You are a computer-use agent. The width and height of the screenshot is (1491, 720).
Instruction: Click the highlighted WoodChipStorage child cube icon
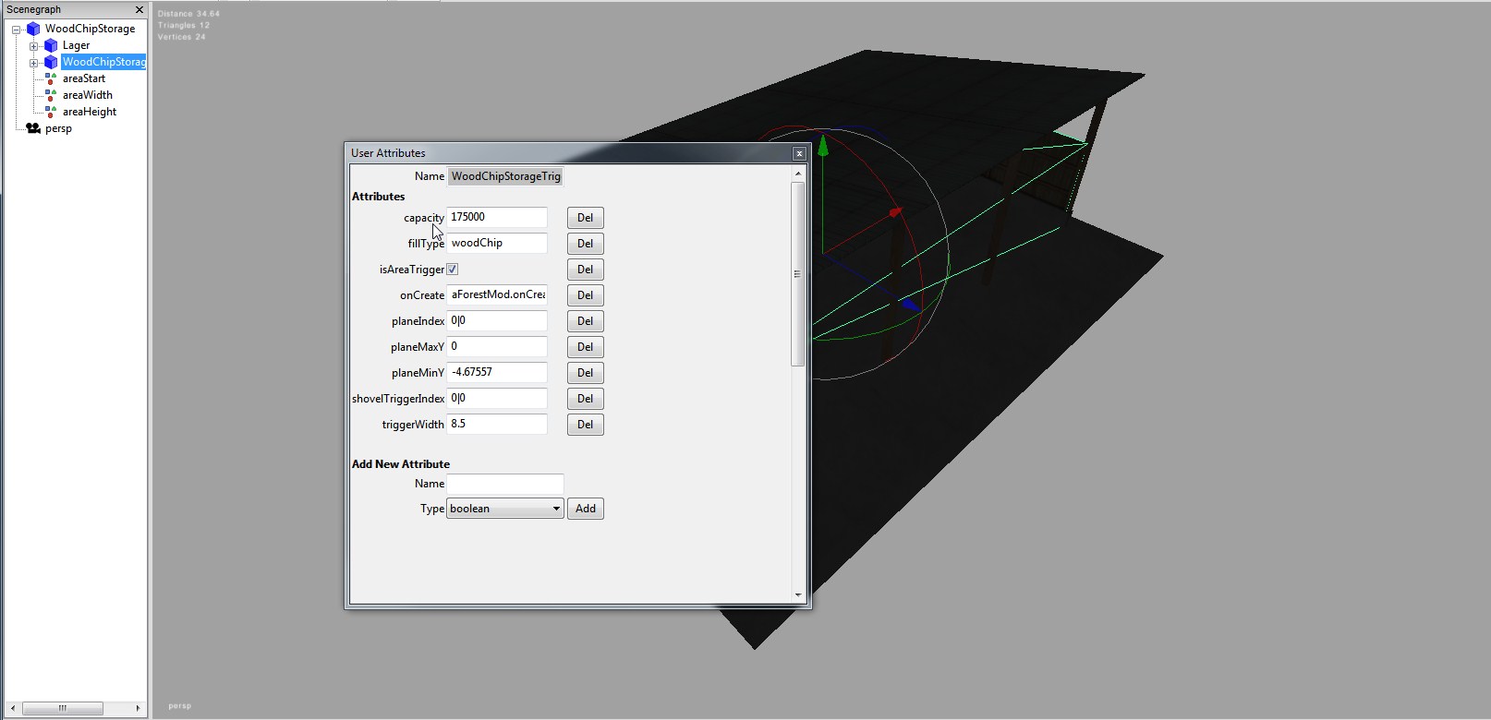click(x=51, y=62)
